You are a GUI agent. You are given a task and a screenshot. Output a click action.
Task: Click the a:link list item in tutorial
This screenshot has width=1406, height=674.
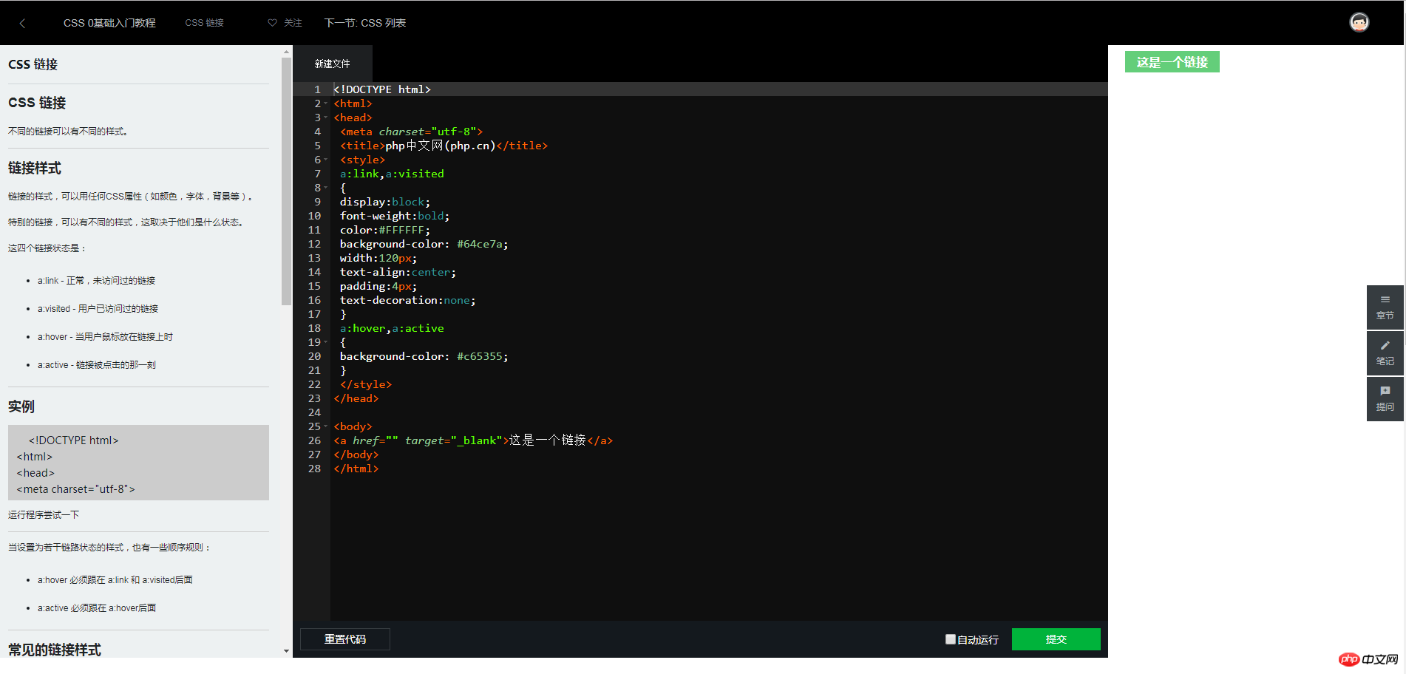[96, 281]
